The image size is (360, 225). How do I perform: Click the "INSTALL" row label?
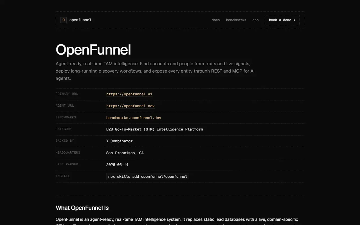pos(63,176)
